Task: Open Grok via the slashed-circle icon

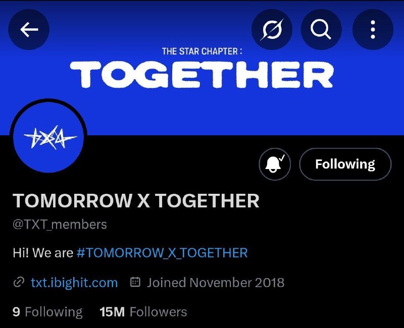Action: pyautogui.click(x=272, y=29)
